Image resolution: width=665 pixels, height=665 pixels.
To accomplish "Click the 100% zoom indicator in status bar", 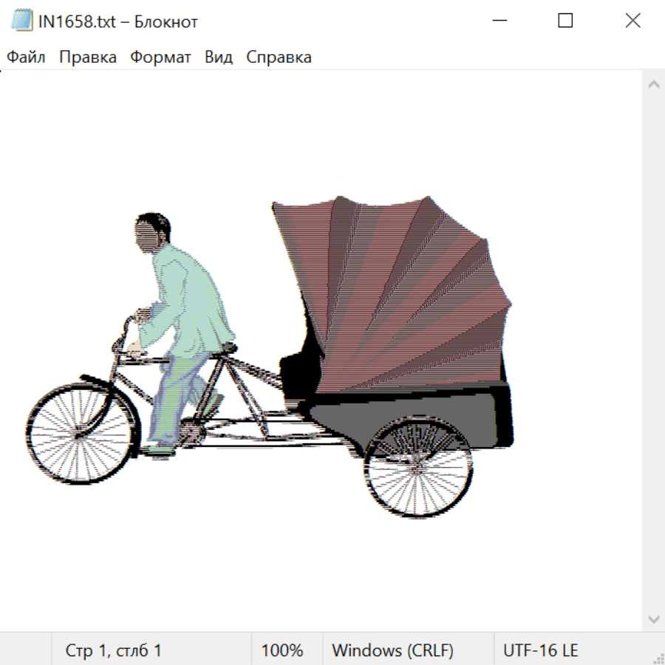I will (282, 650).
